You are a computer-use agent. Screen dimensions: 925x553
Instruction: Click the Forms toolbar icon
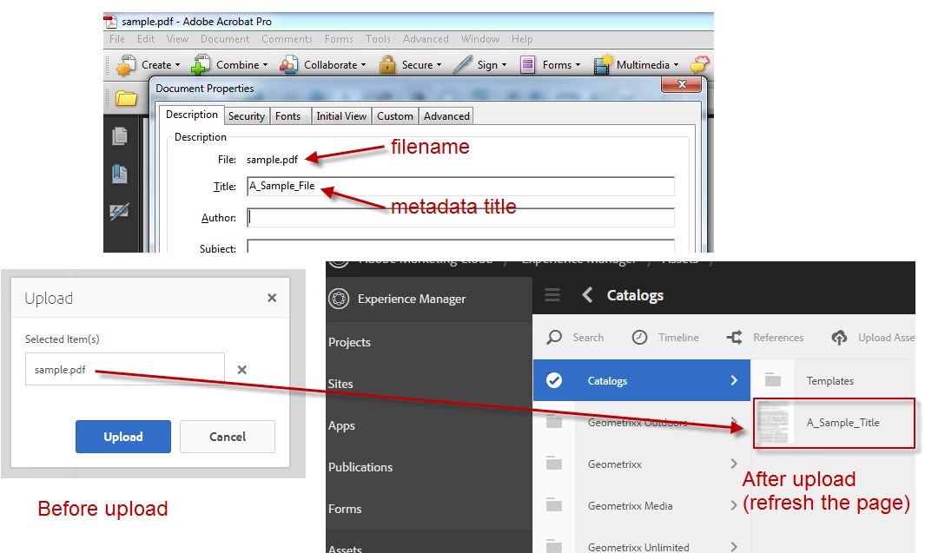(527, 65)
